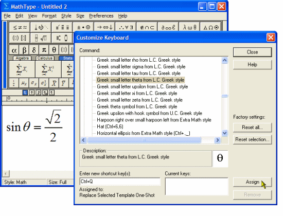Viewport: 283px width, 216px height.
Task: Insert delta from the small symbol bar
Action: tap(34, 50)
